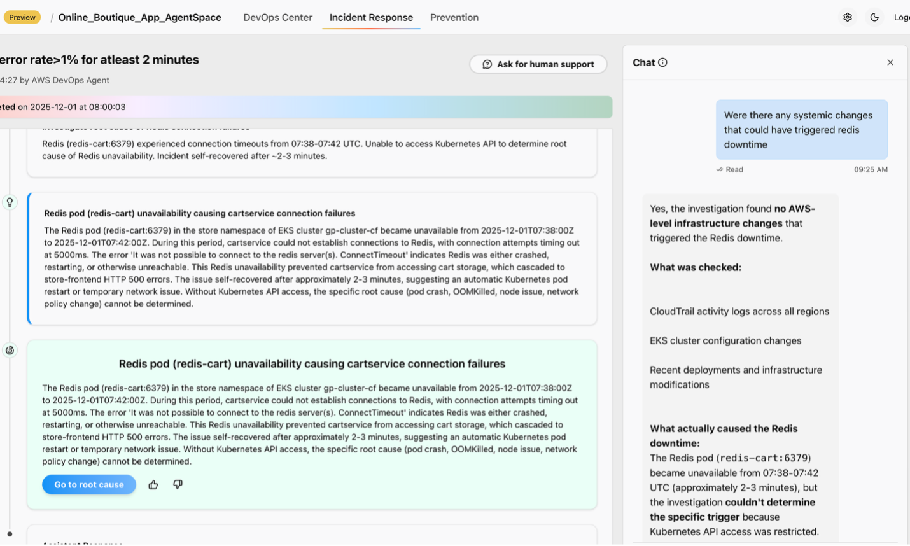Click Ask for human support
The height and width of the screenshot is (546, 910).
tap(538, 64)
